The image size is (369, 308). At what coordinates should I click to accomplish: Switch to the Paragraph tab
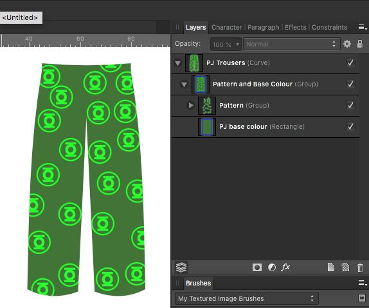(x=263, y=27)
